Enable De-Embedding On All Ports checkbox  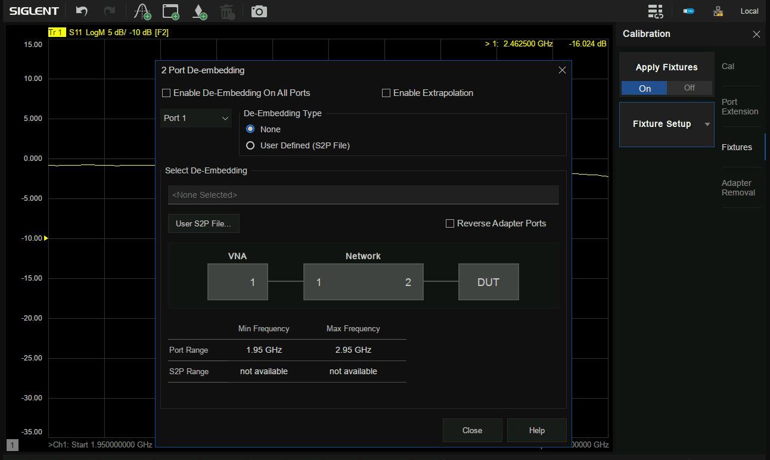coord(167,93)
